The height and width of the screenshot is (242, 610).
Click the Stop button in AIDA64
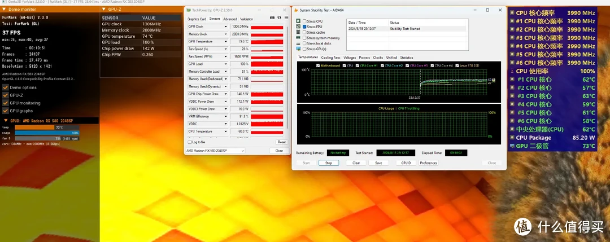pyautogui.click(x=329, y=163)
